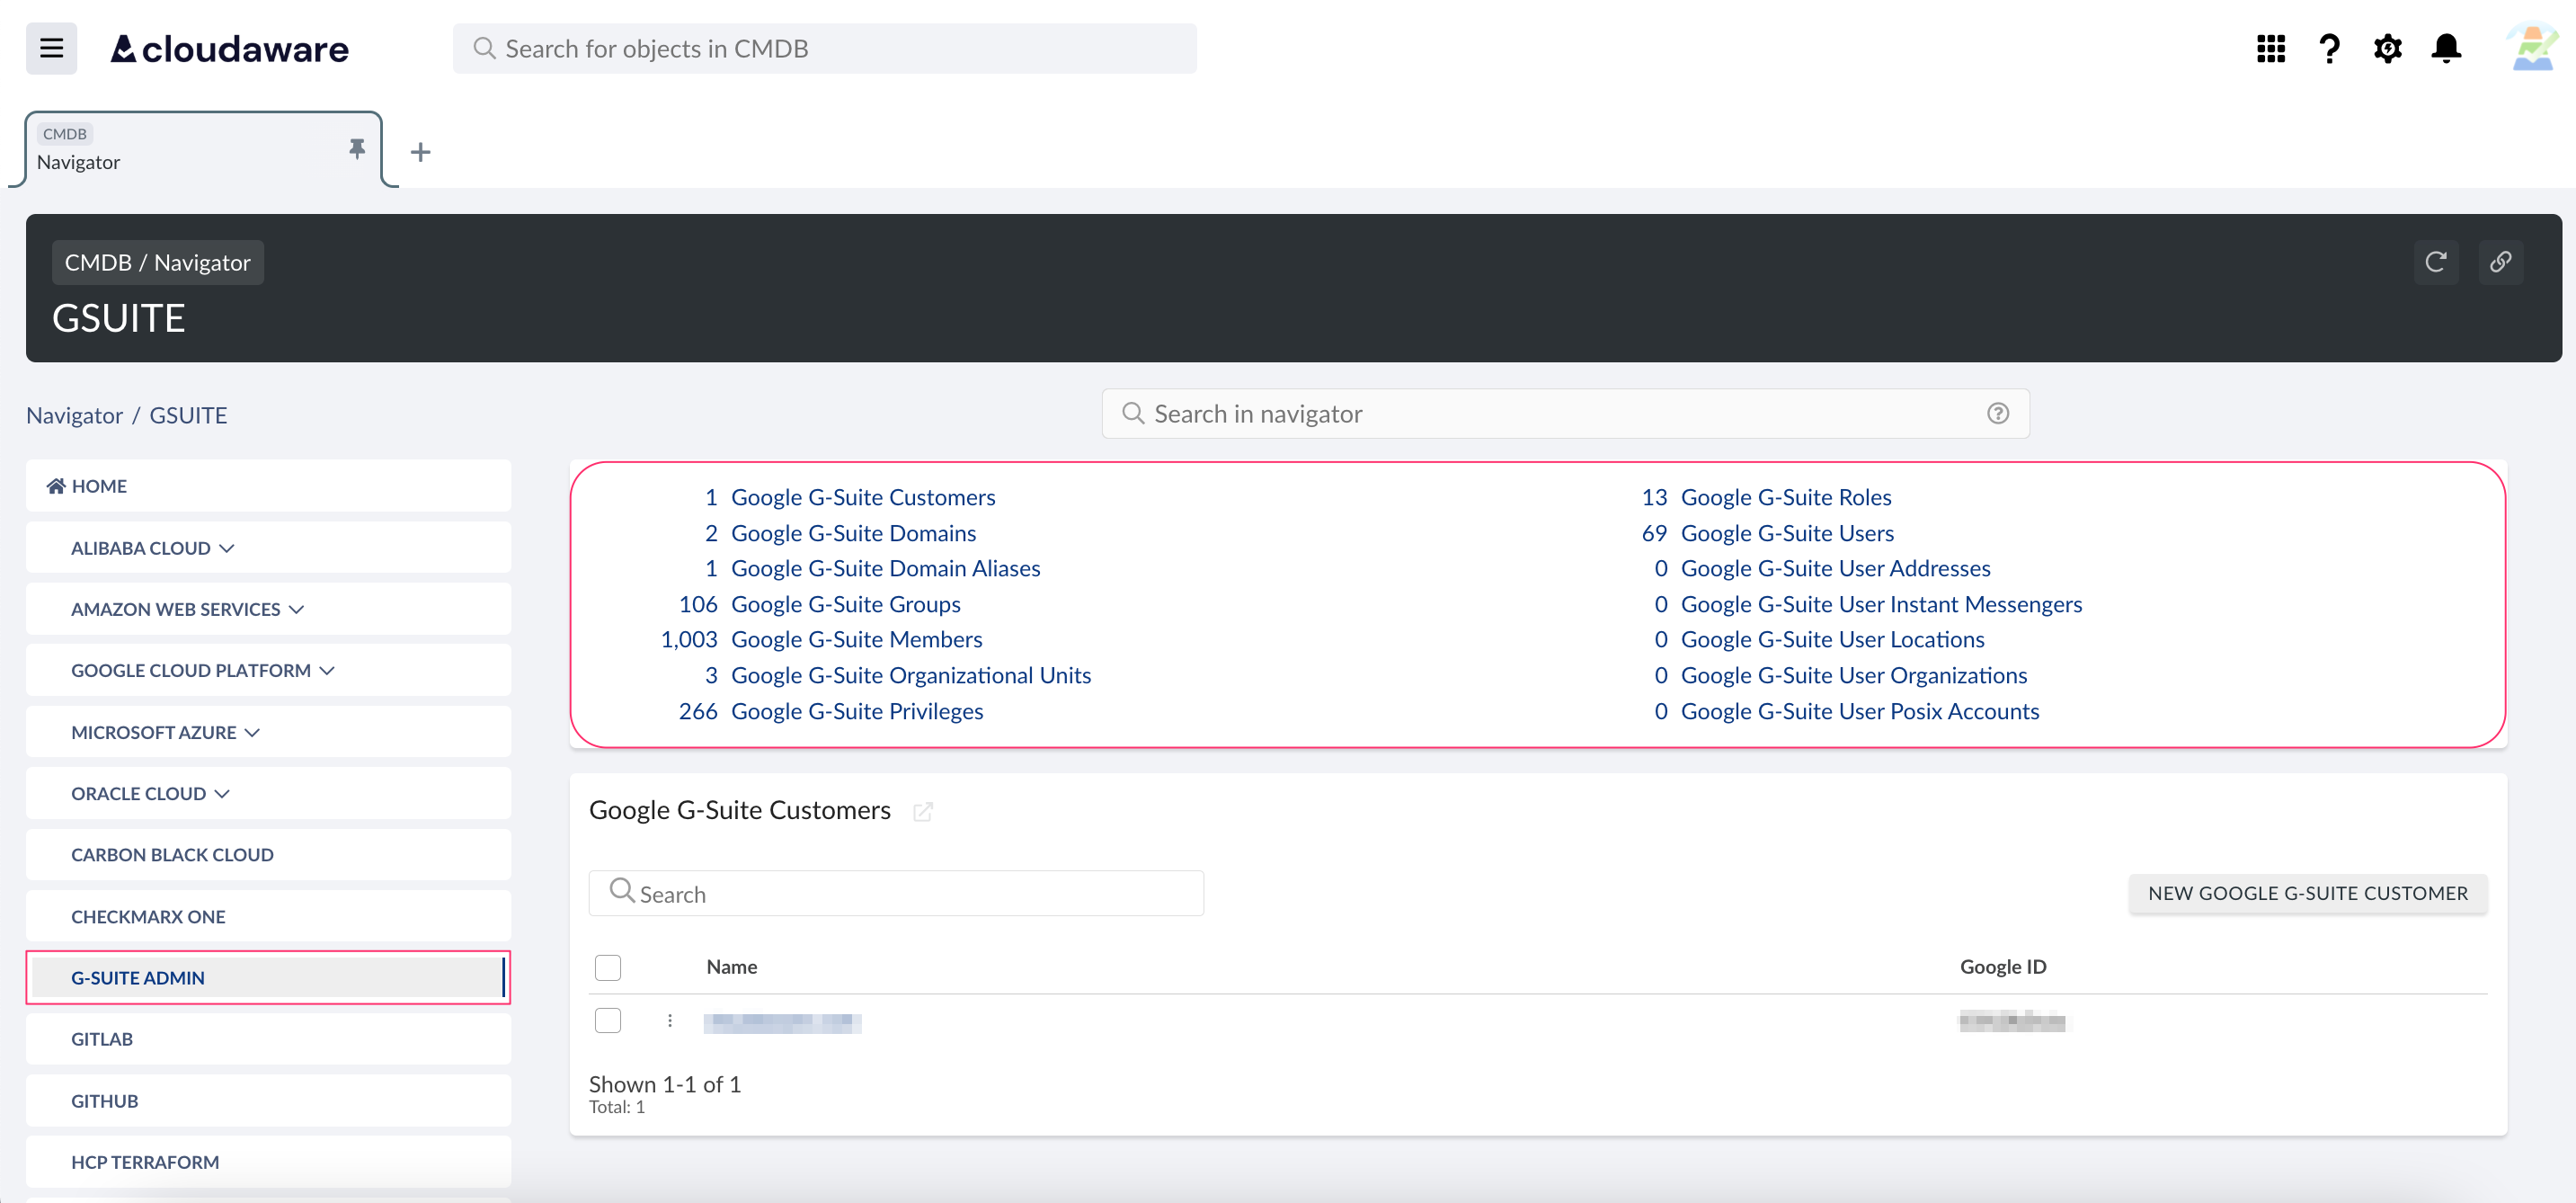The height and width of the screenshot is (1203, 2576).
Task: Open GitHub in sidebar
Action: [x=268, y=1100]
